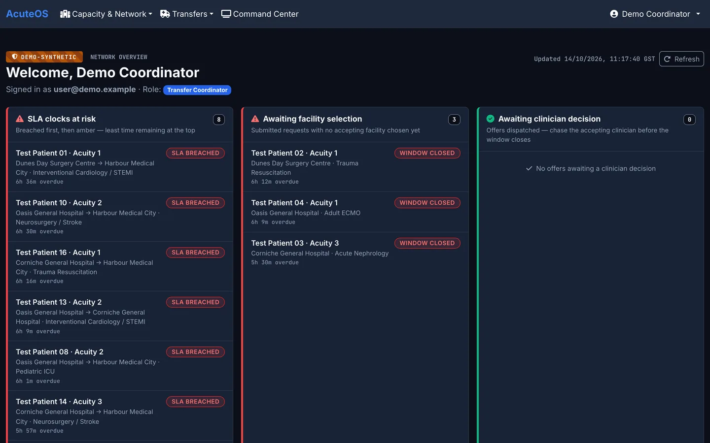Open the Command Center page
The height and width of the screenshot is (443, 710).
tap(260, 14)
